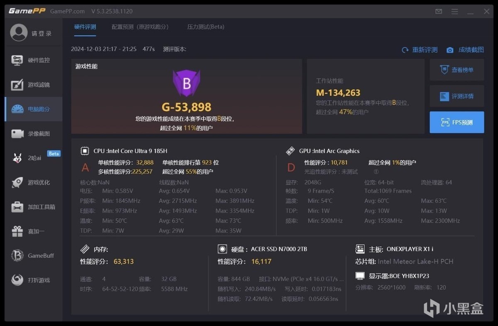Click Intel Meteor Lake-H PCH chipset text
Viewport: 498px width, 326px height.
pyautogui.click(x=415, y=262)
